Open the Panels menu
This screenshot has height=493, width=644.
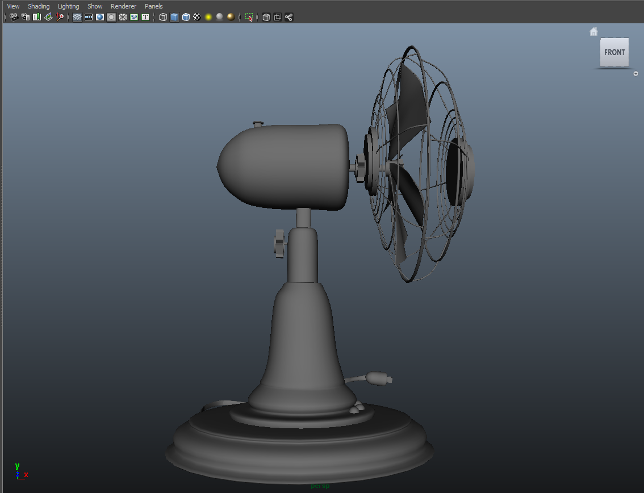[153, 6]
